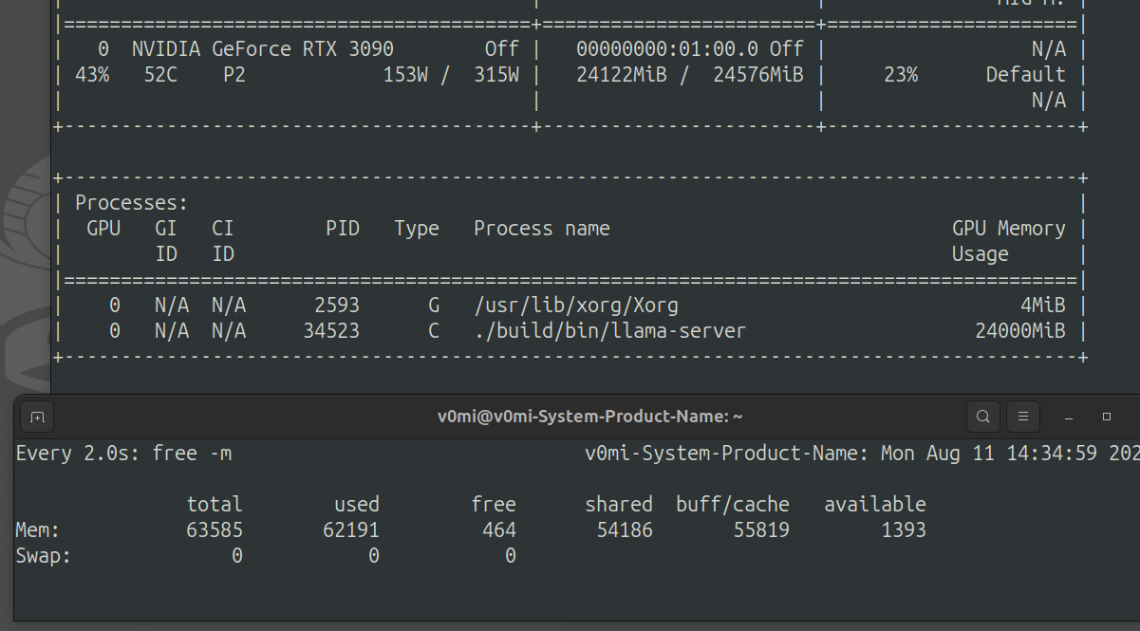Screen dimensions: 1140x631
Task: Click the v0mi@v0mi-System-Product-Name window title
Action: coord(590,417)
